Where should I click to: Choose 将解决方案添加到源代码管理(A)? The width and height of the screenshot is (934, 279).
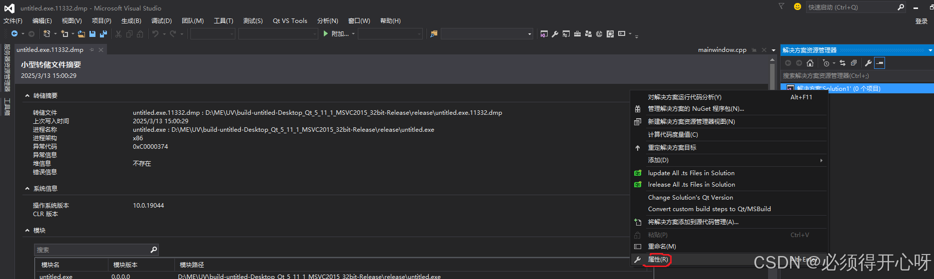[729, 222]
